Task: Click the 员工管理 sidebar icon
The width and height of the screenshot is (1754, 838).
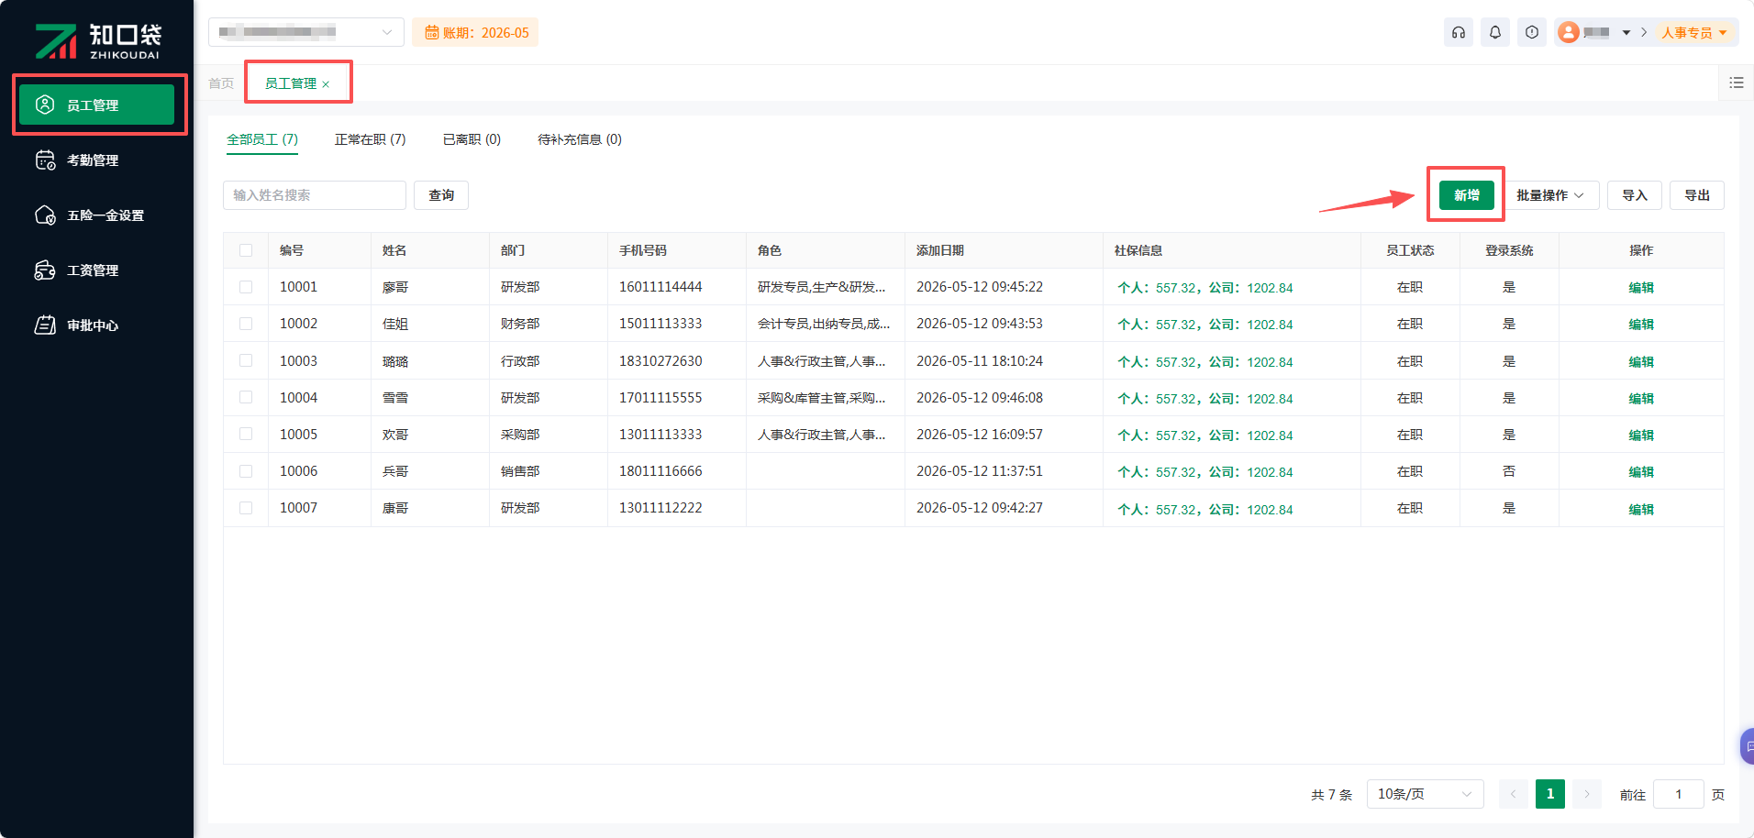Action: pyautogui.click(x=45, y=105)
